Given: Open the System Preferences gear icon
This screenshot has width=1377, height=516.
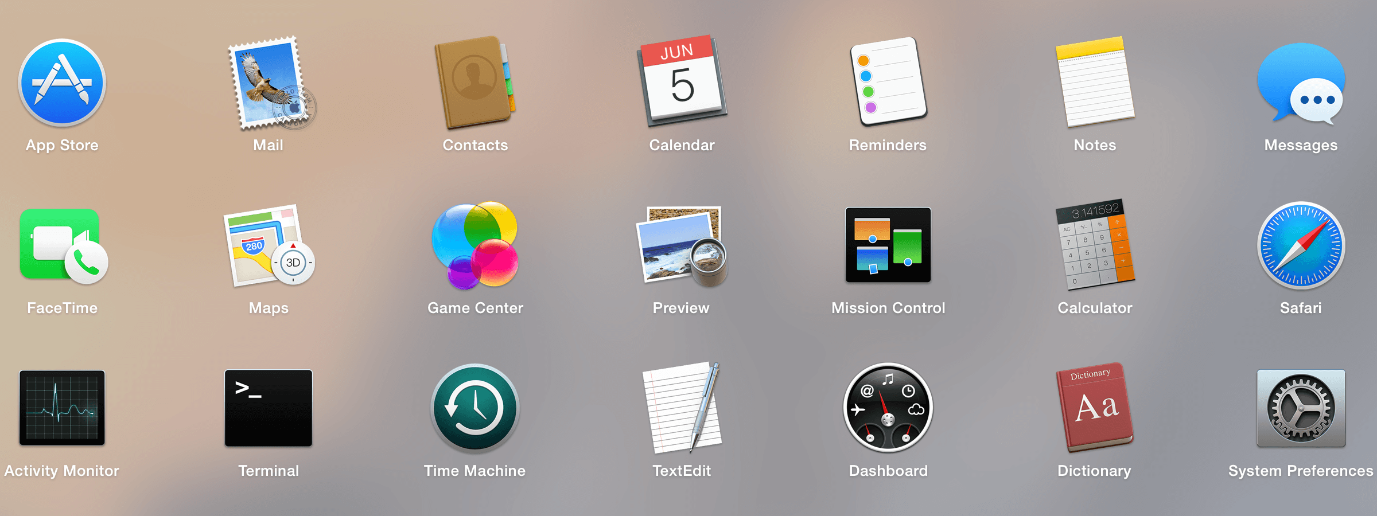Looking at the screenshot, I should click(1301, 408).
